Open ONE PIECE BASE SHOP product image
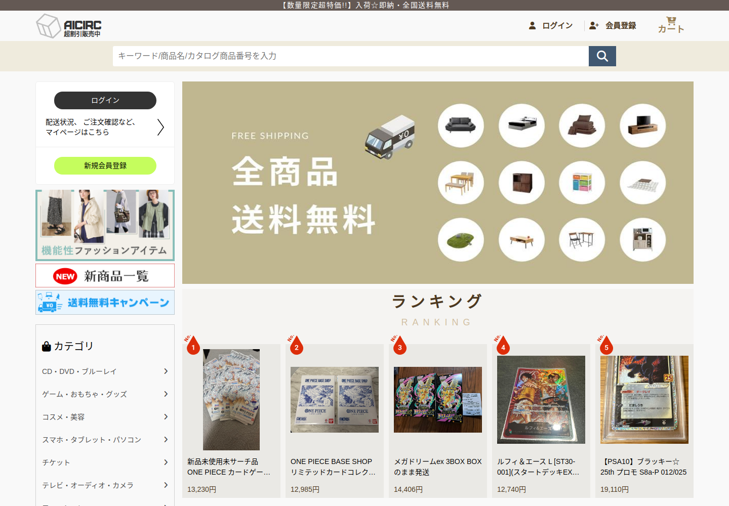The width and height of the screenshot is (729, 506). [x=335, y=400]
